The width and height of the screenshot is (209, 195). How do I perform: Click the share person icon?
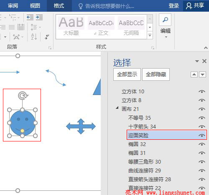click(189, 6)
